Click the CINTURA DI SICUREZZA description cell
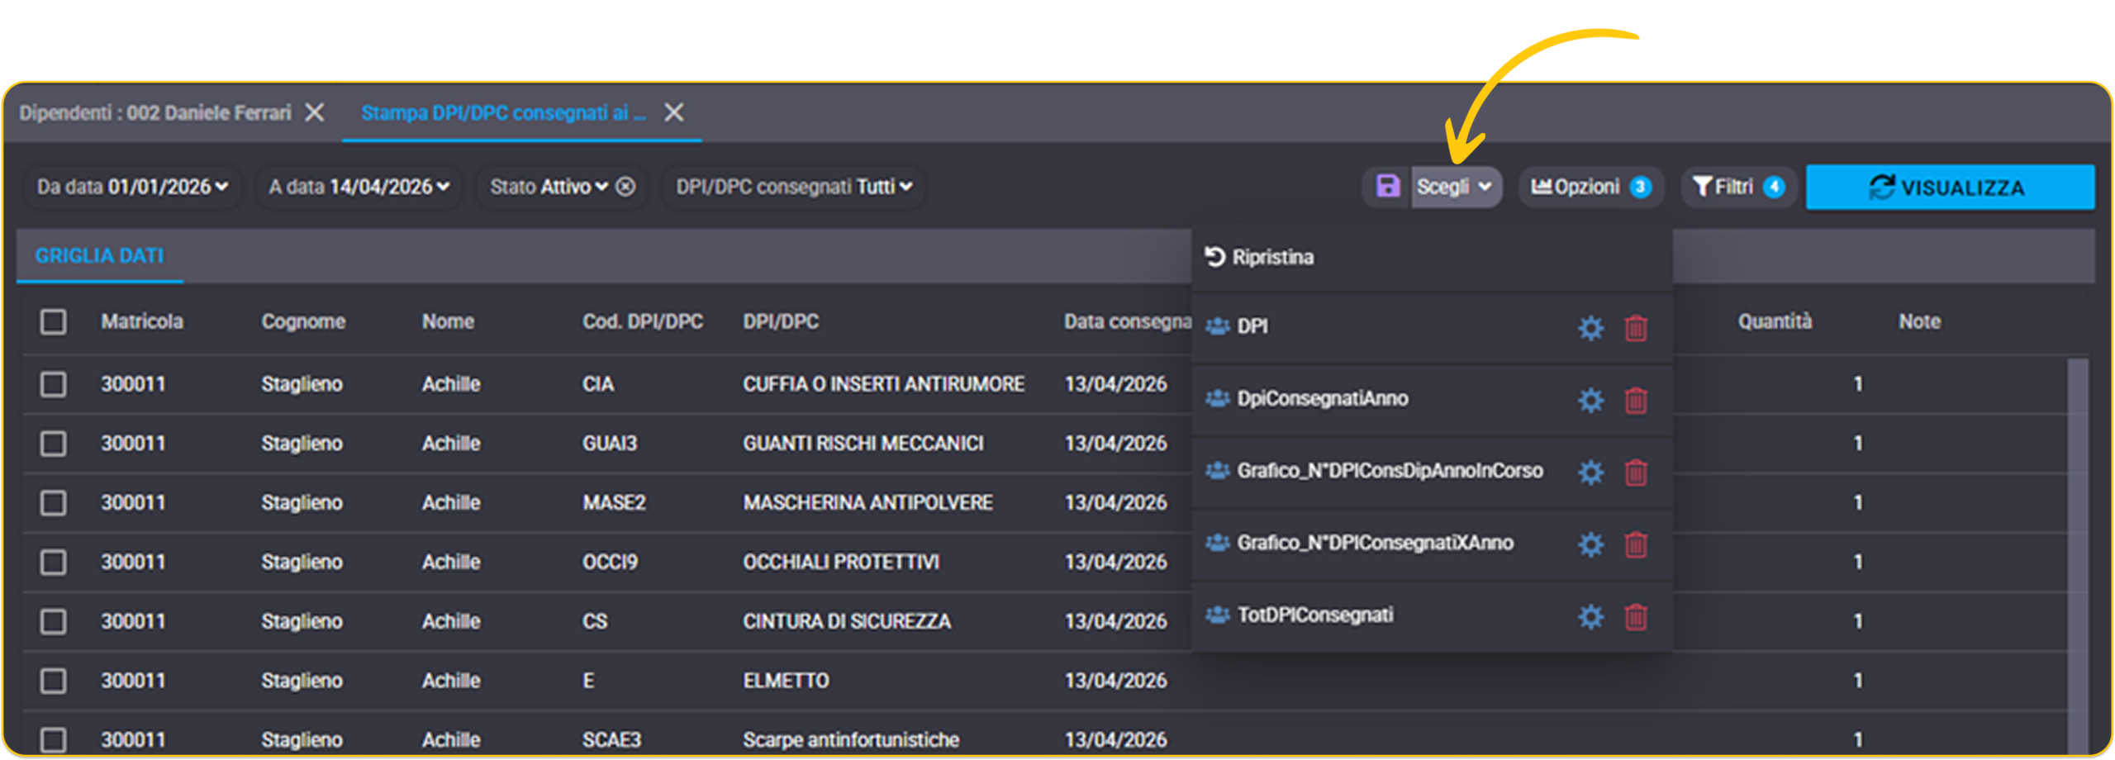The width and height of the screenshot is (2115, 760). click(x=847, y=621)
